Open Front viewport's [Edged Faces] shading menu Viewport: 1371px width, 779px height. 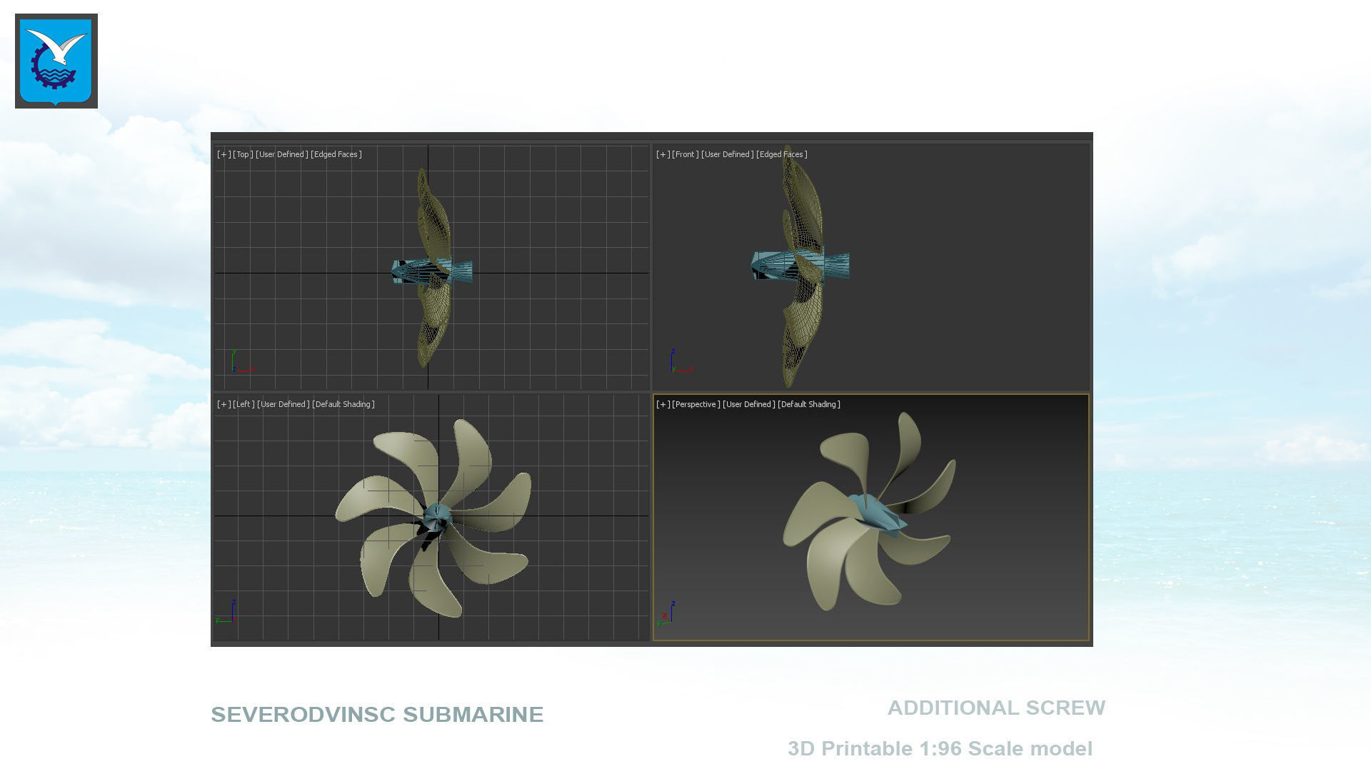[781, 154]
